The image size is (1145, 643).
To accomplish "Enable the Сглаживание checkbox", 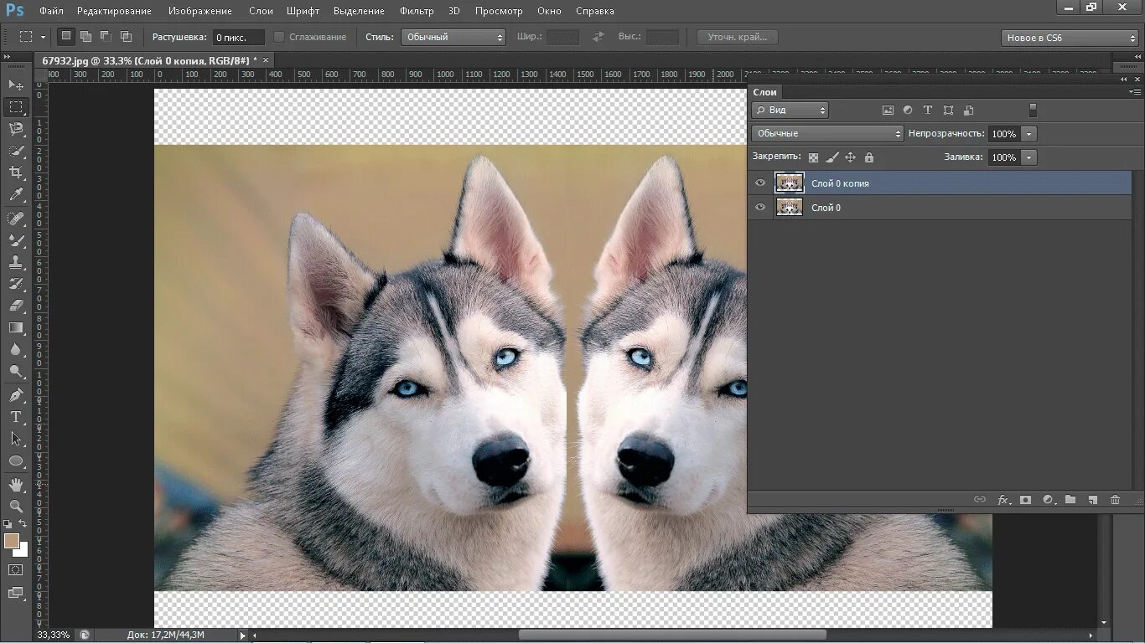I will [279, 37].
